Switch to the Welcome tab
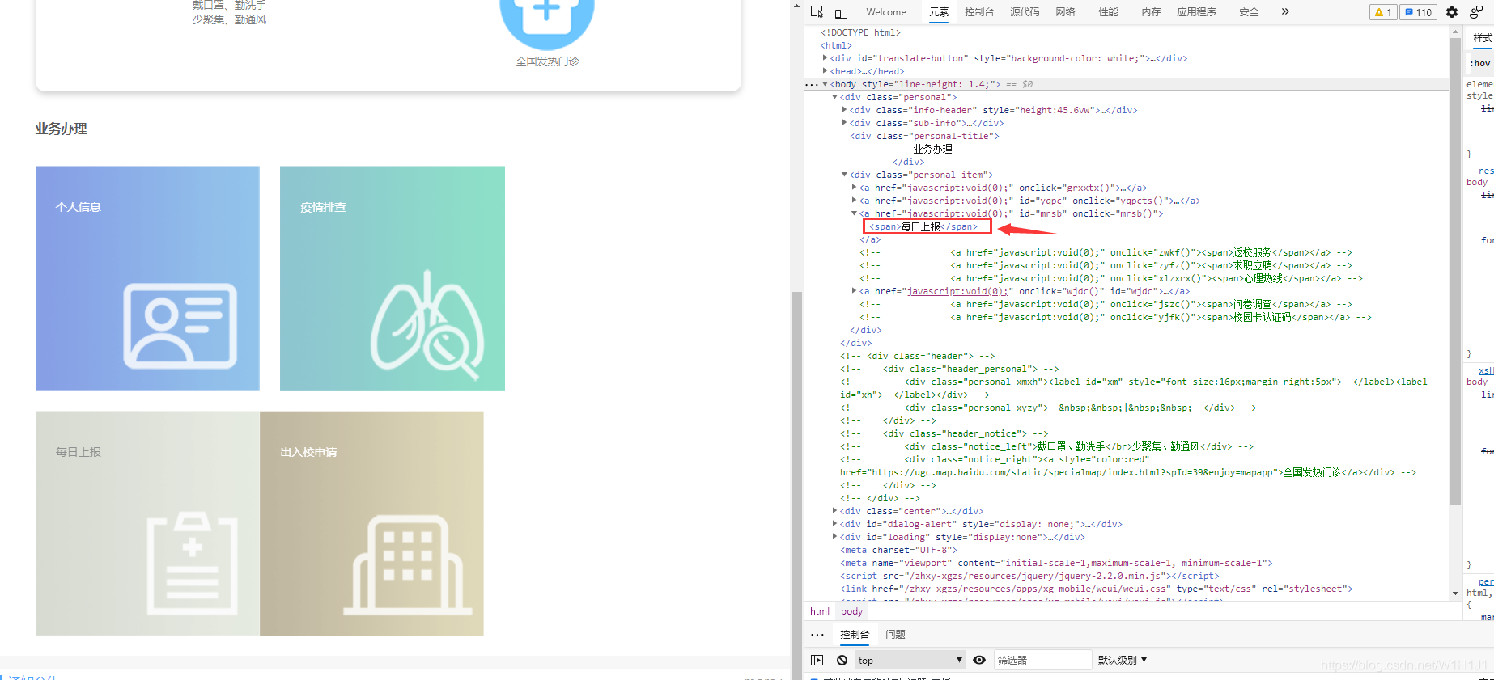1494x680 pixels. point(886,12)
